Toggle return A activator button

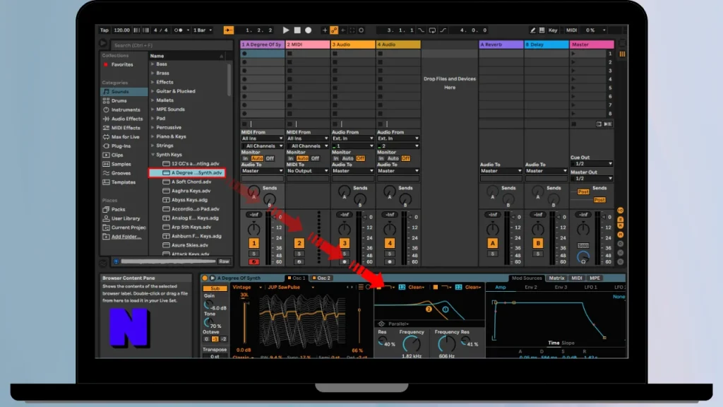point(492,243)
